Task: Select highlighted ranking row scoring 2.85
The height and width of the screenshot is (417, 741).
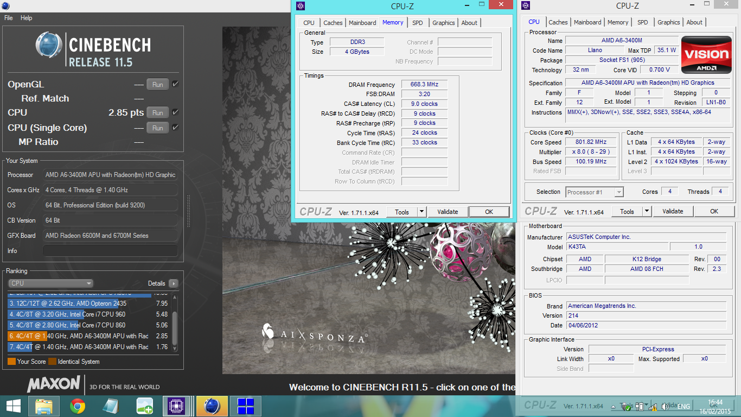Action: point(88,336)
